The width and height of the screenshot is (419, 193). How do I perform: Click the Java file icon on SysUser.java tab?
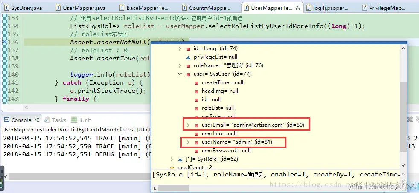[6, 8]
